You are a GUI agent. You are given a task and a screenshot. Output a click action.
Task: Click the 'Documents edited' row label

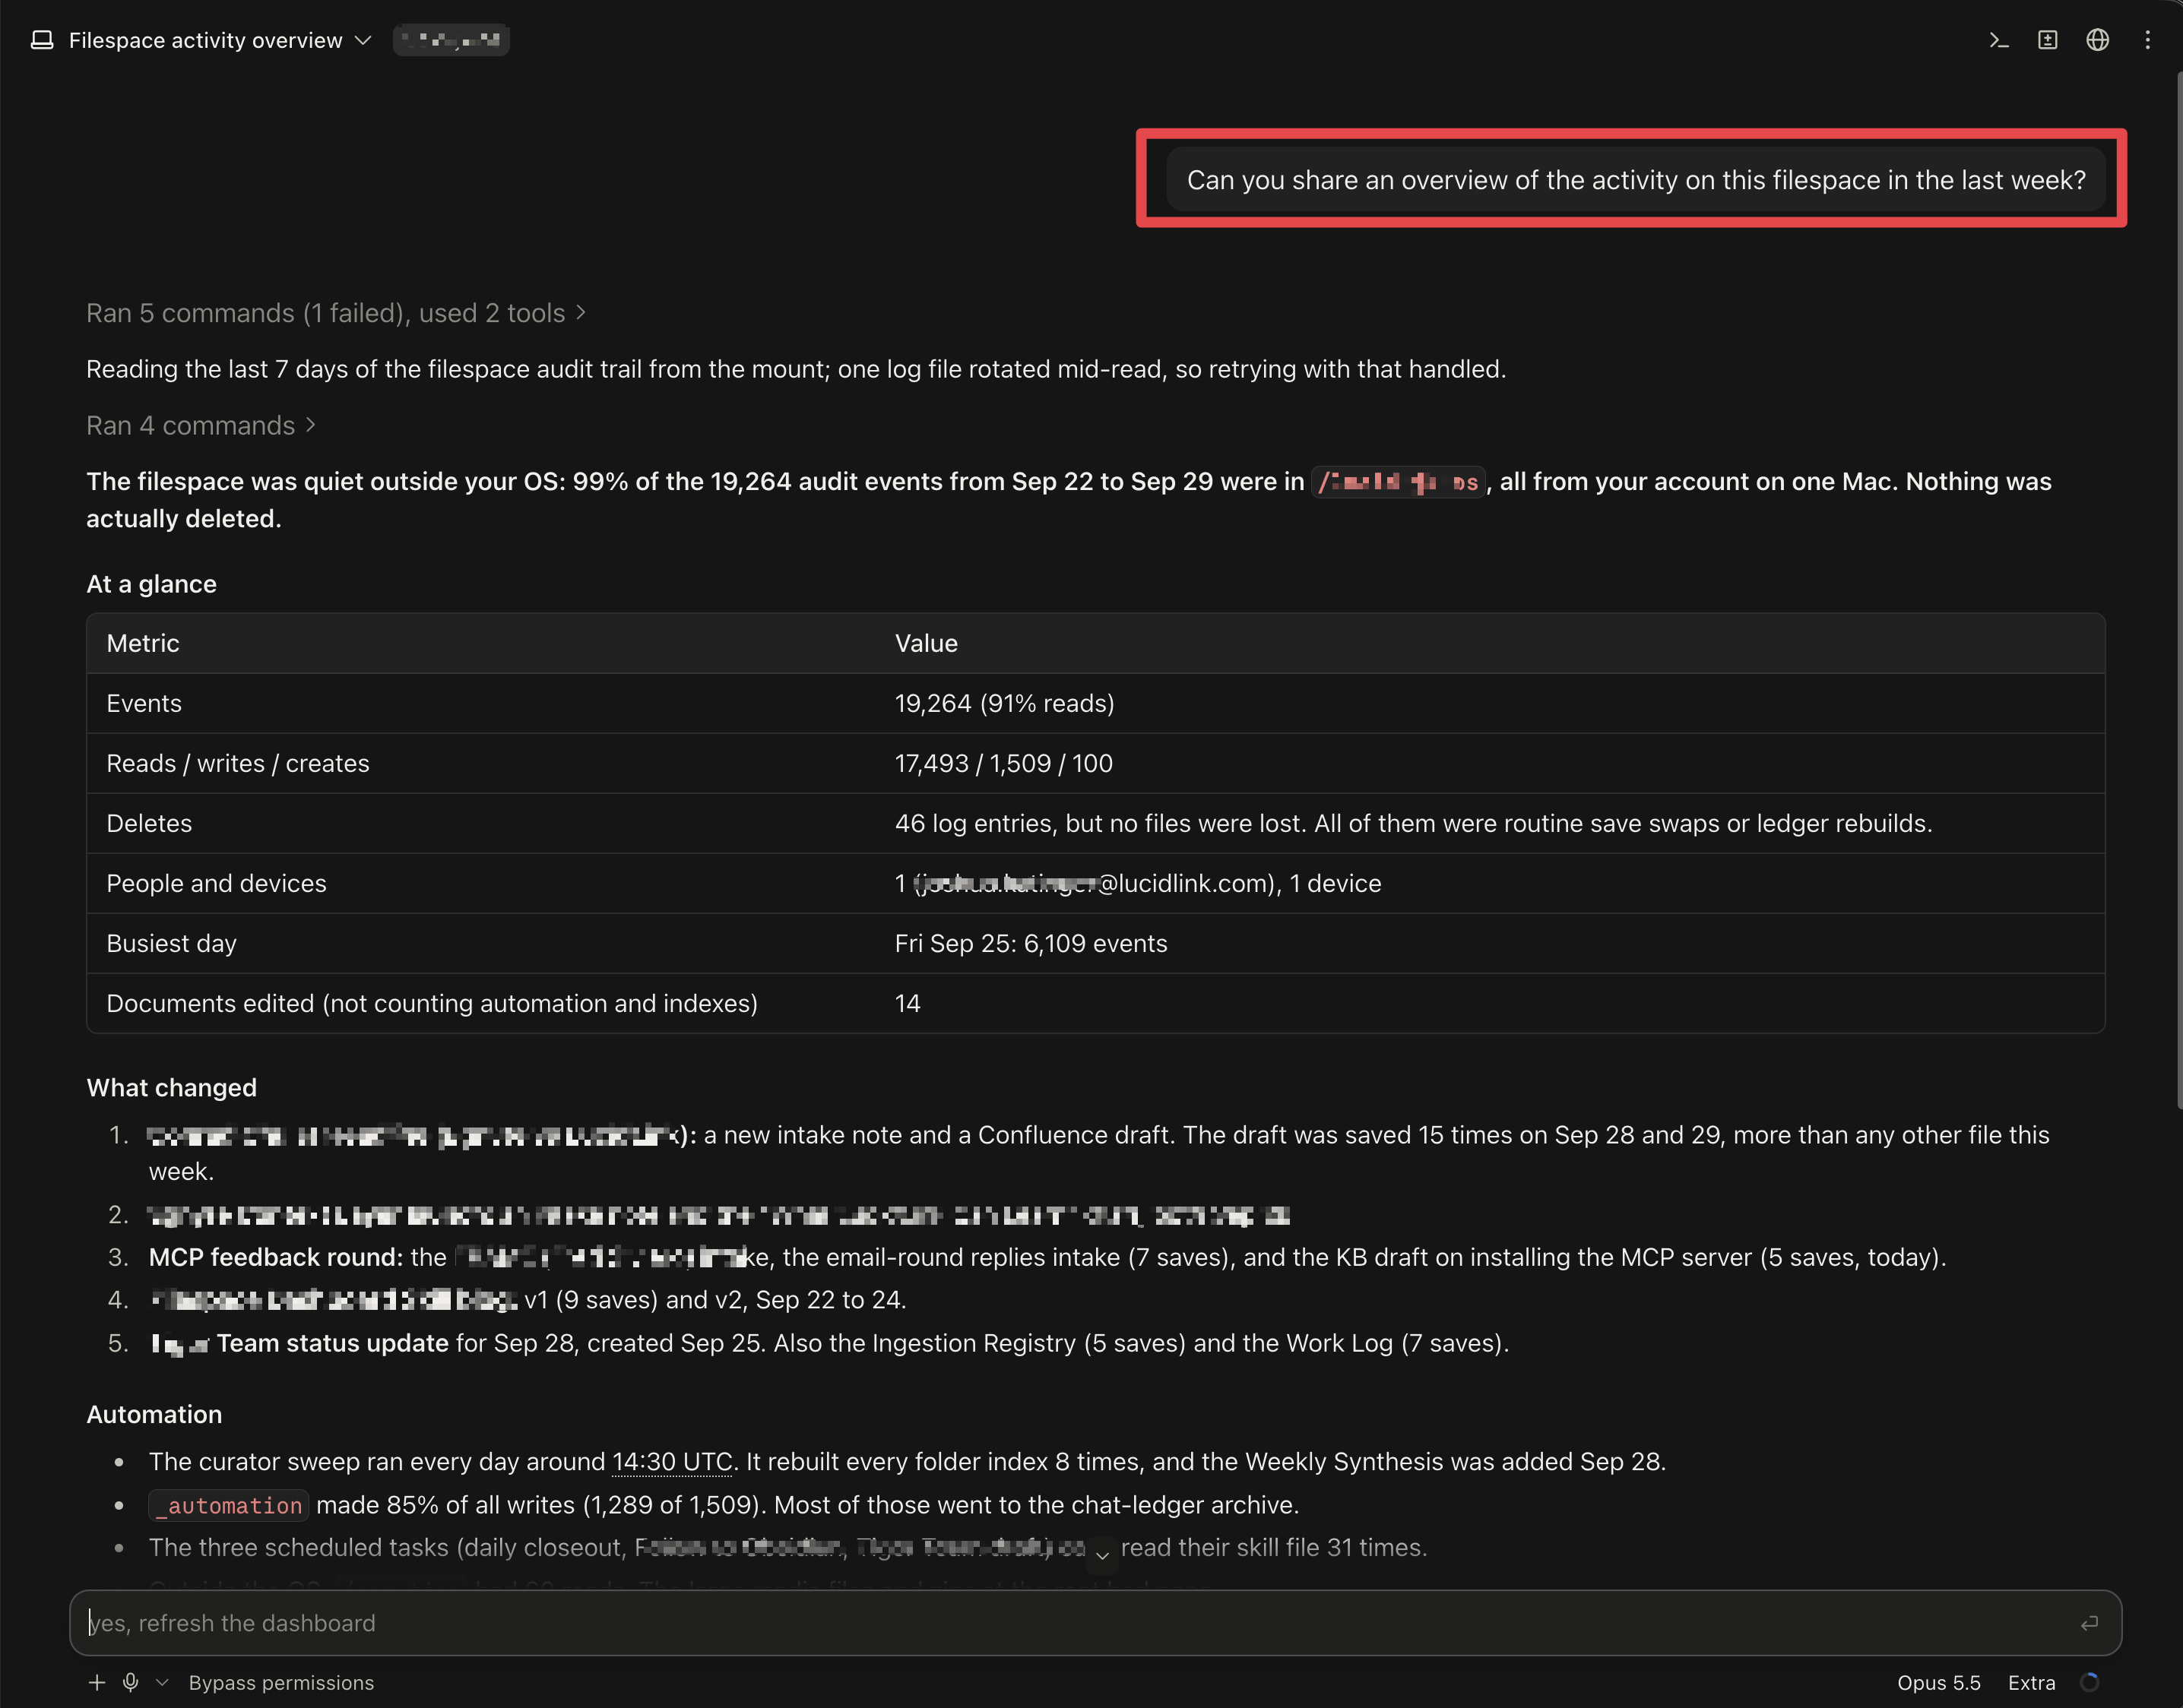pyautogui.click(x=432, y=1003)
